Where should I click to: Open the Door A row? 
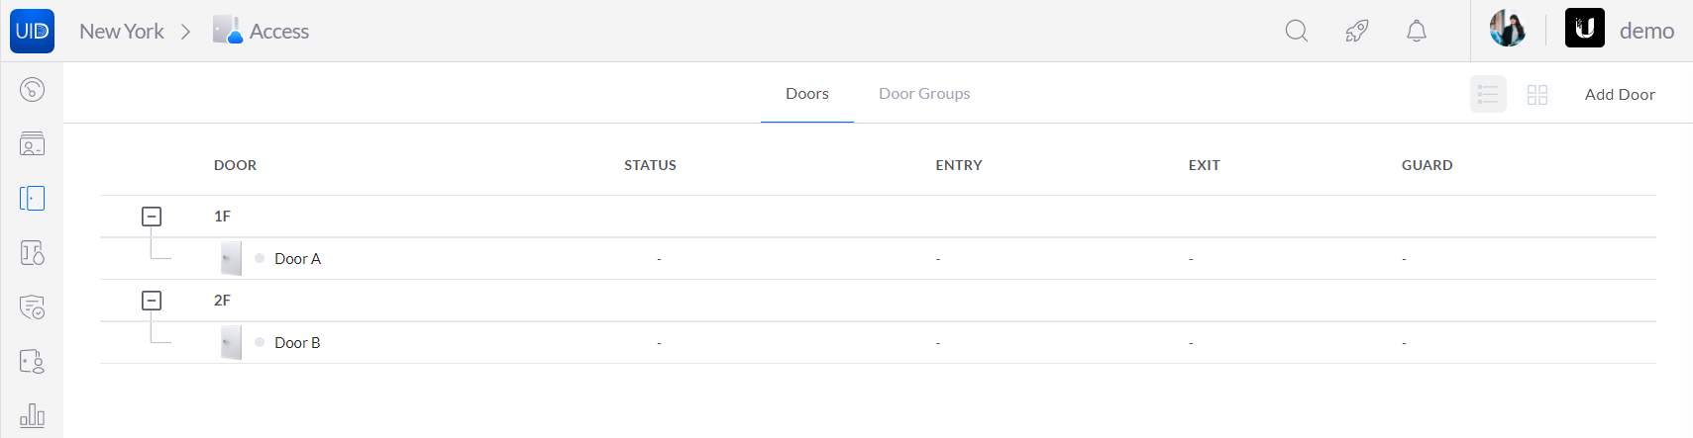point(878,258)
